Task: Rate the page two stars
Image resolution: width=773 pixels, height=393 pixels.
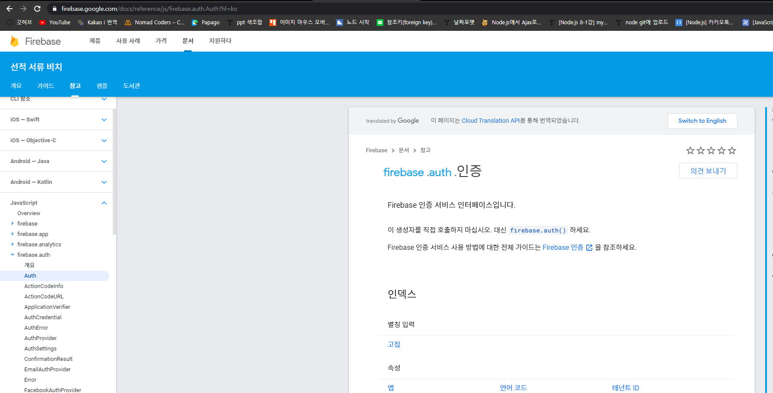Action: tap(701, 151)
